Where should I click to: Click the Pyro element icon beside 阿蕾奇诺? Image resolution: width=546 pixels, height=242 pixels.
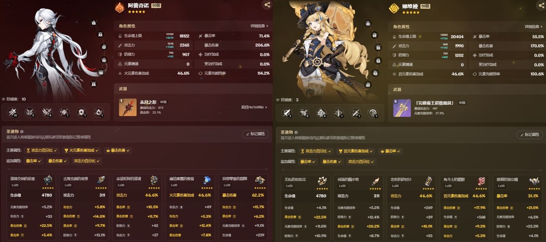click(x=120, y=8)
